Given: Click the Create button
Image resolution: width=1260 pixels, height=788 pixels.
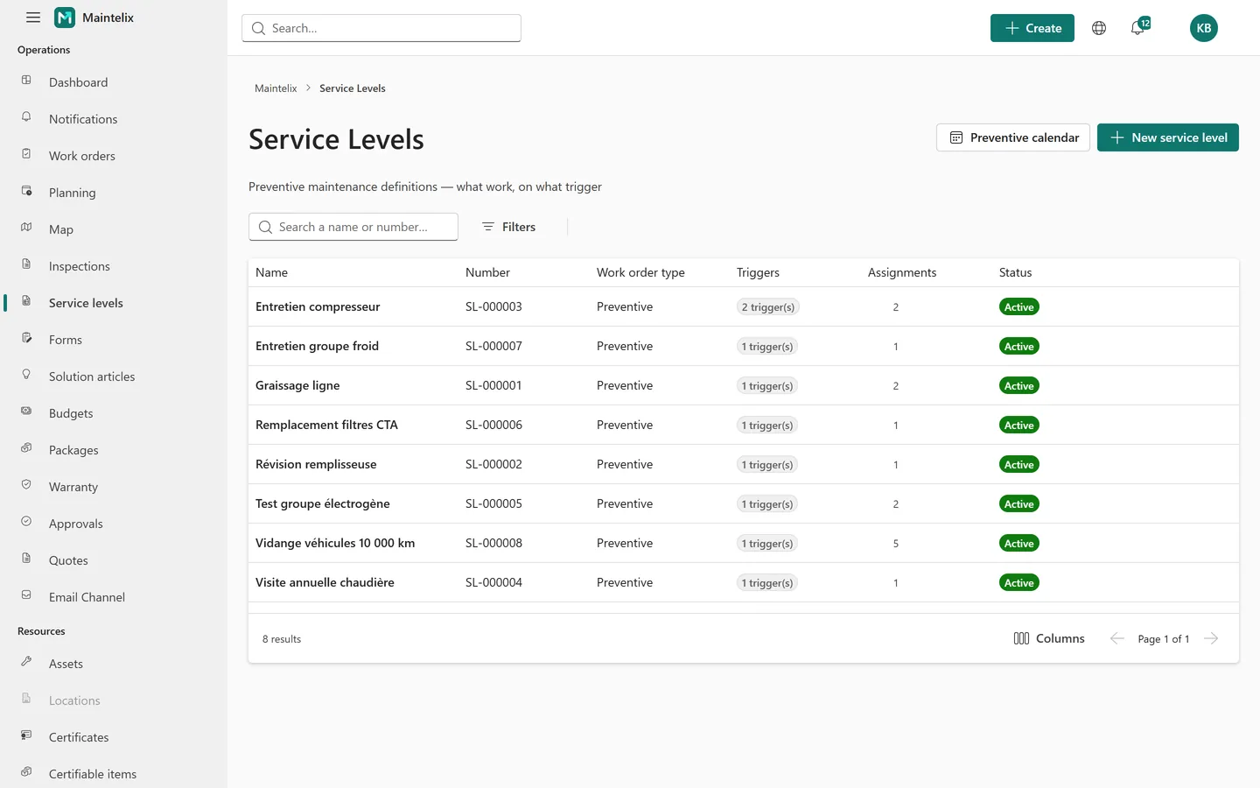Looking at the screenshot, I should click(1032, 28).
